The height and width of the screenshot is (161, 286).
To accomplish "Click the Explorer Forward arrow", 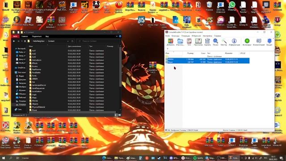I will 18,41.
